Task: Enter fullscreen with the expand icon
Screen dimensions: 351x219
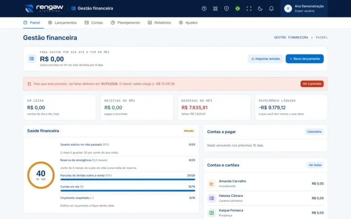Action: coord(249,9)
